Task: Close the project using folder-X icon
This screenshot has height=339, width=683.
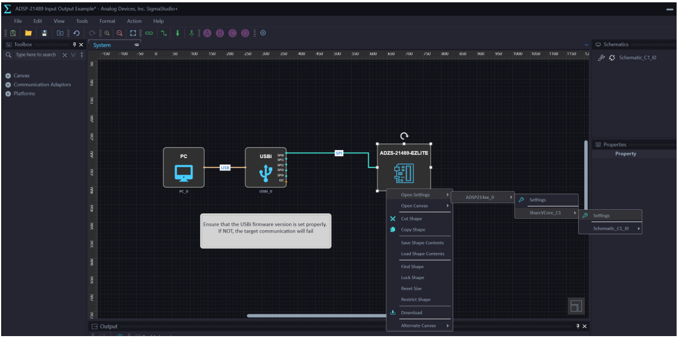Action: click(61, 33)
